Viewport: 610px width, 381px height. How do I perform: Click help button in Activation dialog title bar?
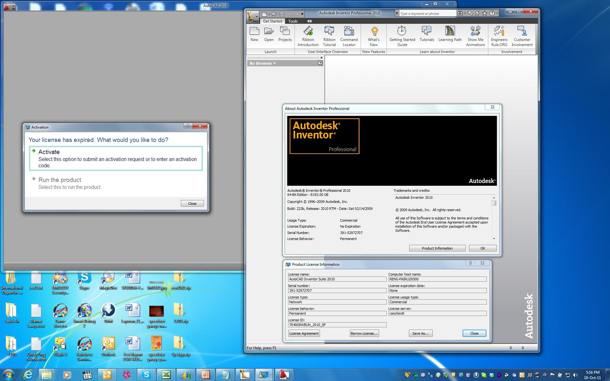pos(188,126)
